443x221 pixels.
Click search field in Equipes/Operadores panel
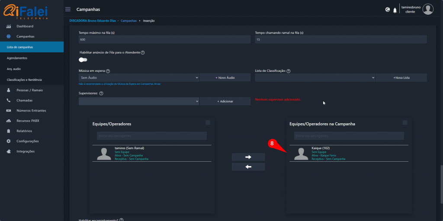[x=152, y=136]
